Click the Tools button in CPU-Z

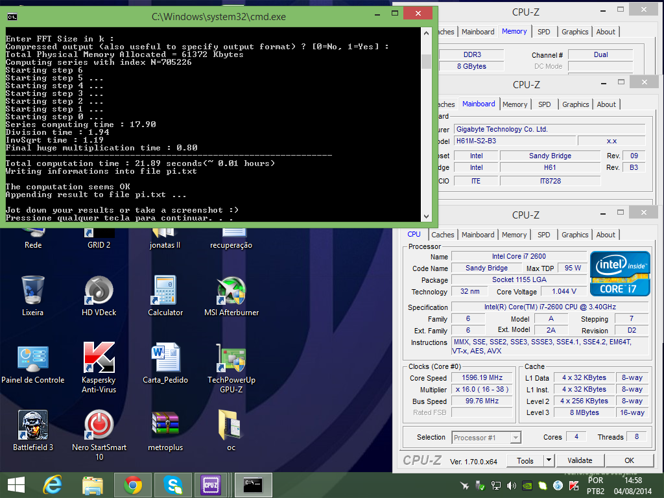525,460
